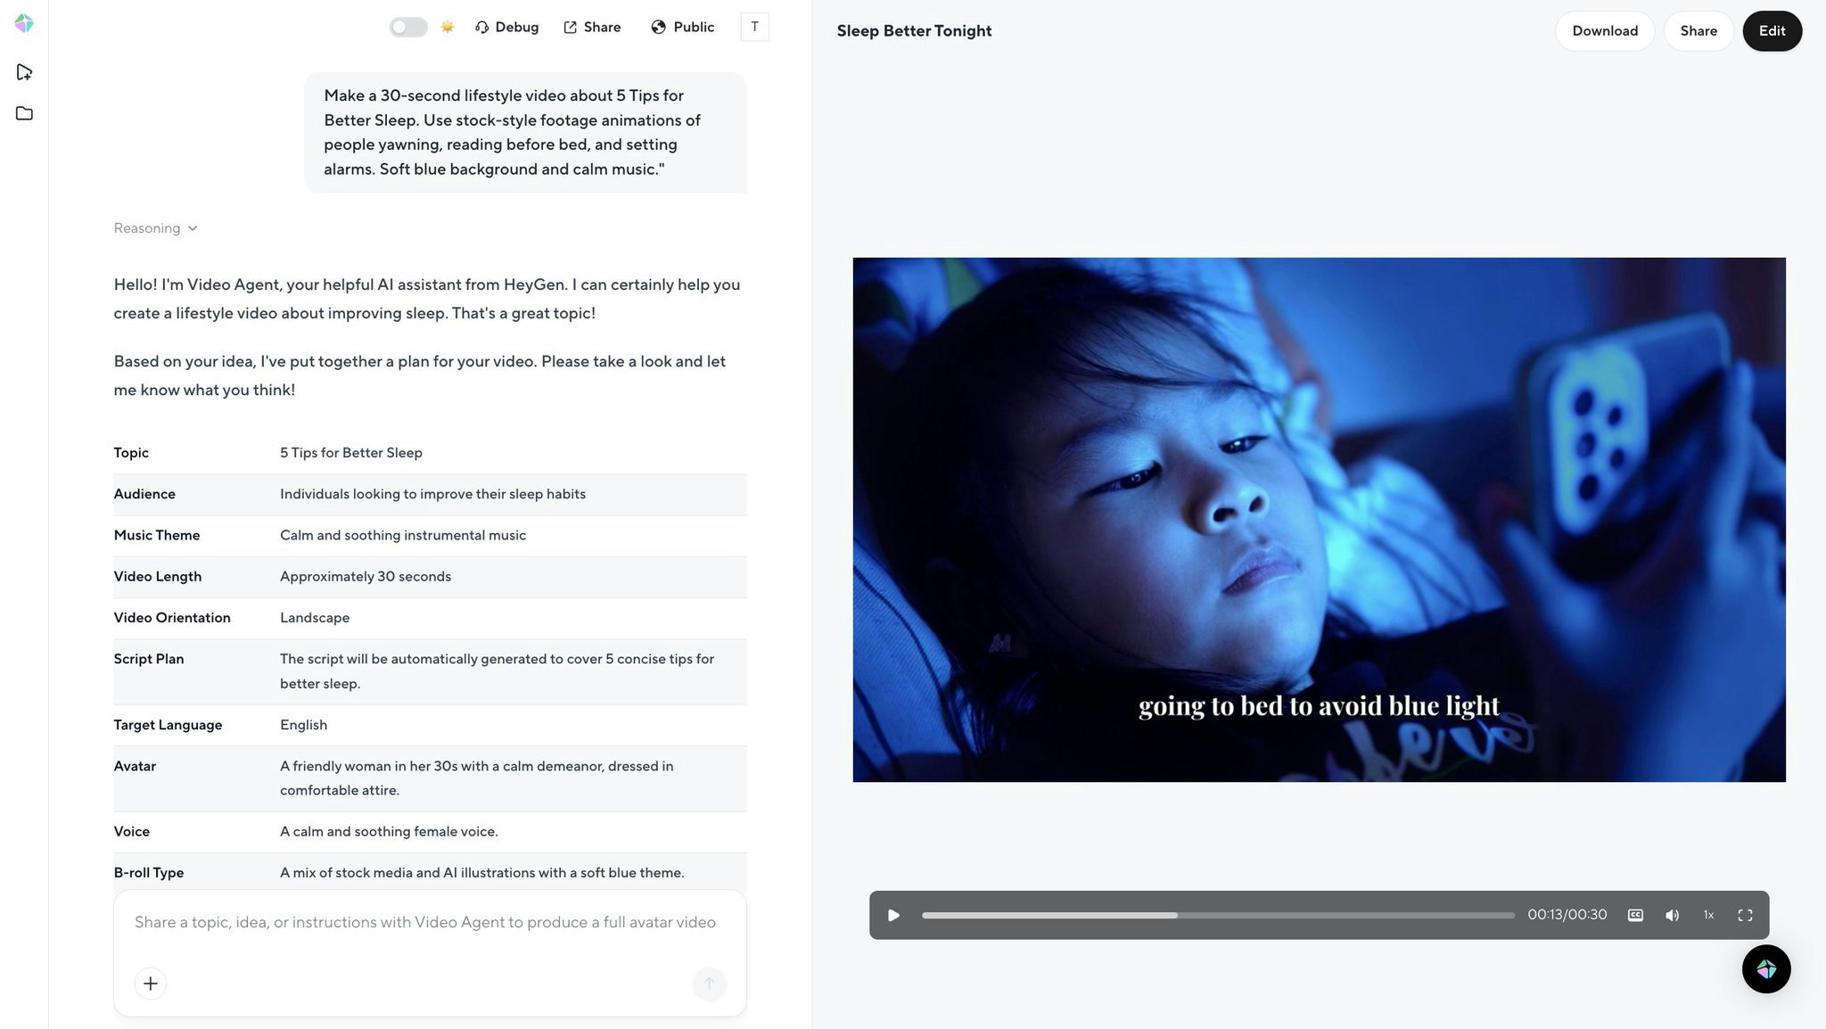Enter fullscreen on the video player
Screen dimensions: 1826x1029
coord(1745,915)
